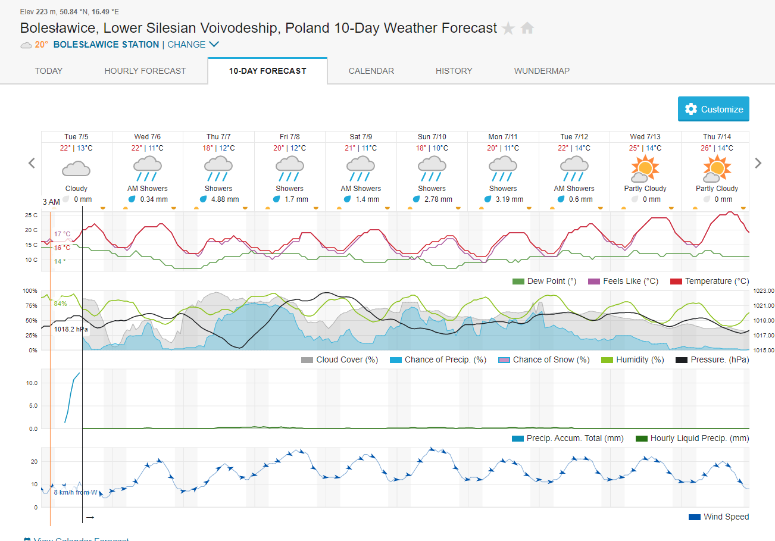Click the Bolesławice Station link
775x541 pixels.
point(106,45)
